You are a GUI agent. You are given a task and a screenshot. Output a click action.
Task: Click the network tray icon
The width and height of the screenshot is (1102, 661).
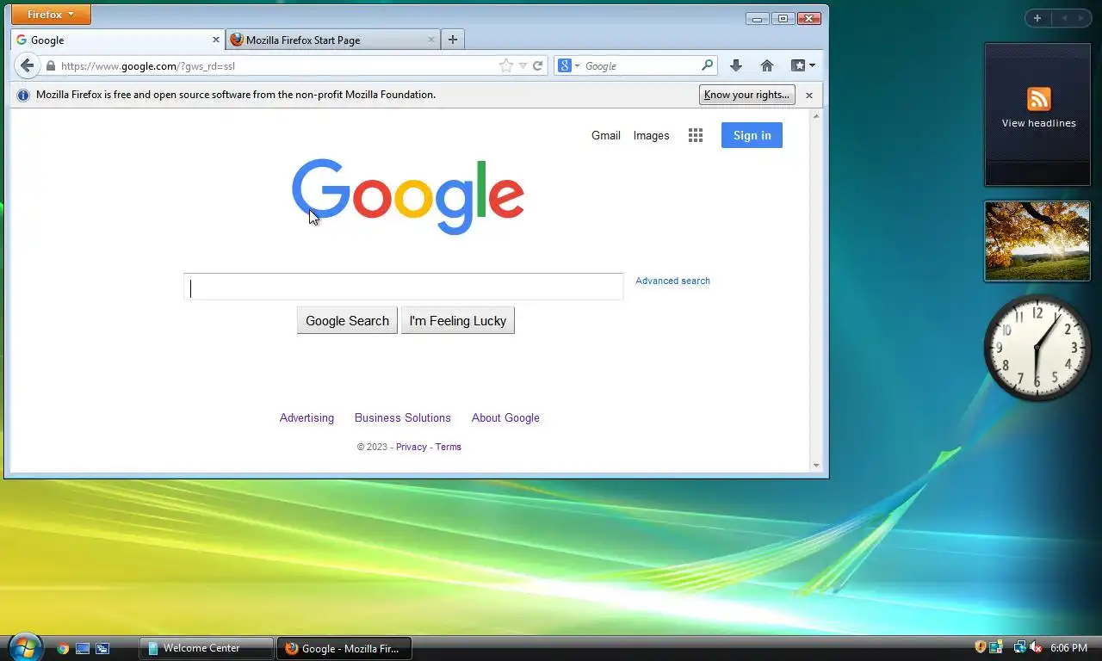point(1019,647)
